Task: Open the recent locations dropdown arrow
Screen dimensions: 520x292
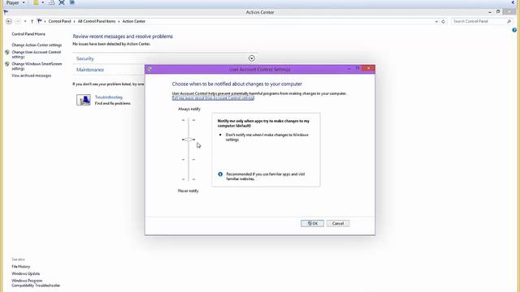Action: pos(25,22)
